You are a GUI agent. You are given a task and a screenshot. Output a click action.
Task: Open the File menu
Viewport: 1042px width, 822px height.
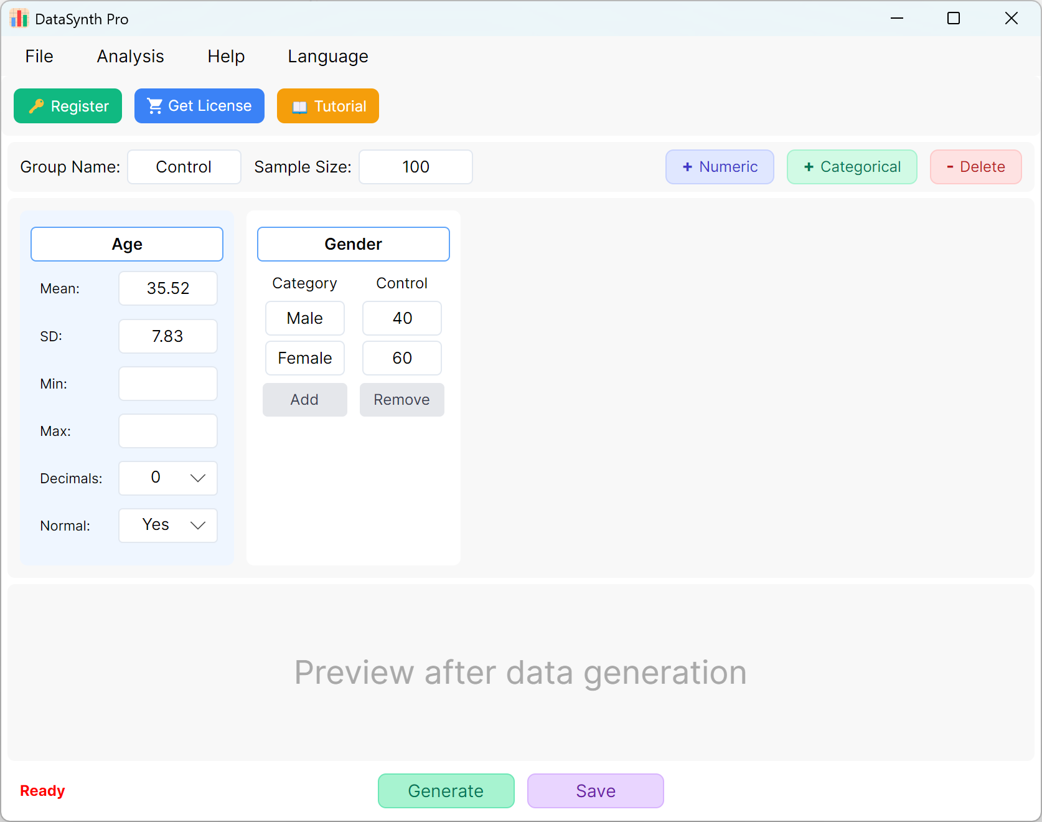click(x=39, y=57)
